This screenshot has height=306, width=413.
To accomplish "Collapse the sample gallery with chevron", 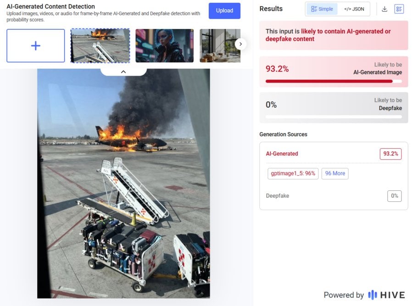I will coord(123,72).
